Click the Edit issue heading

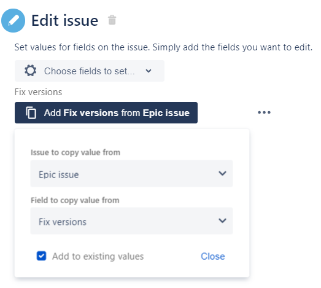pos(65,20)
